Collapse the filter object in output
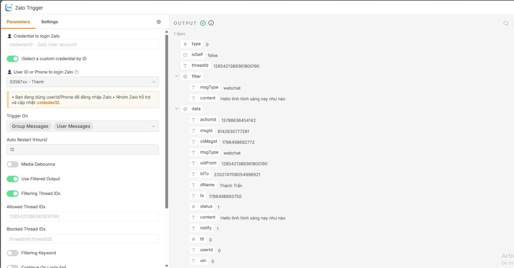 point(177,76)
